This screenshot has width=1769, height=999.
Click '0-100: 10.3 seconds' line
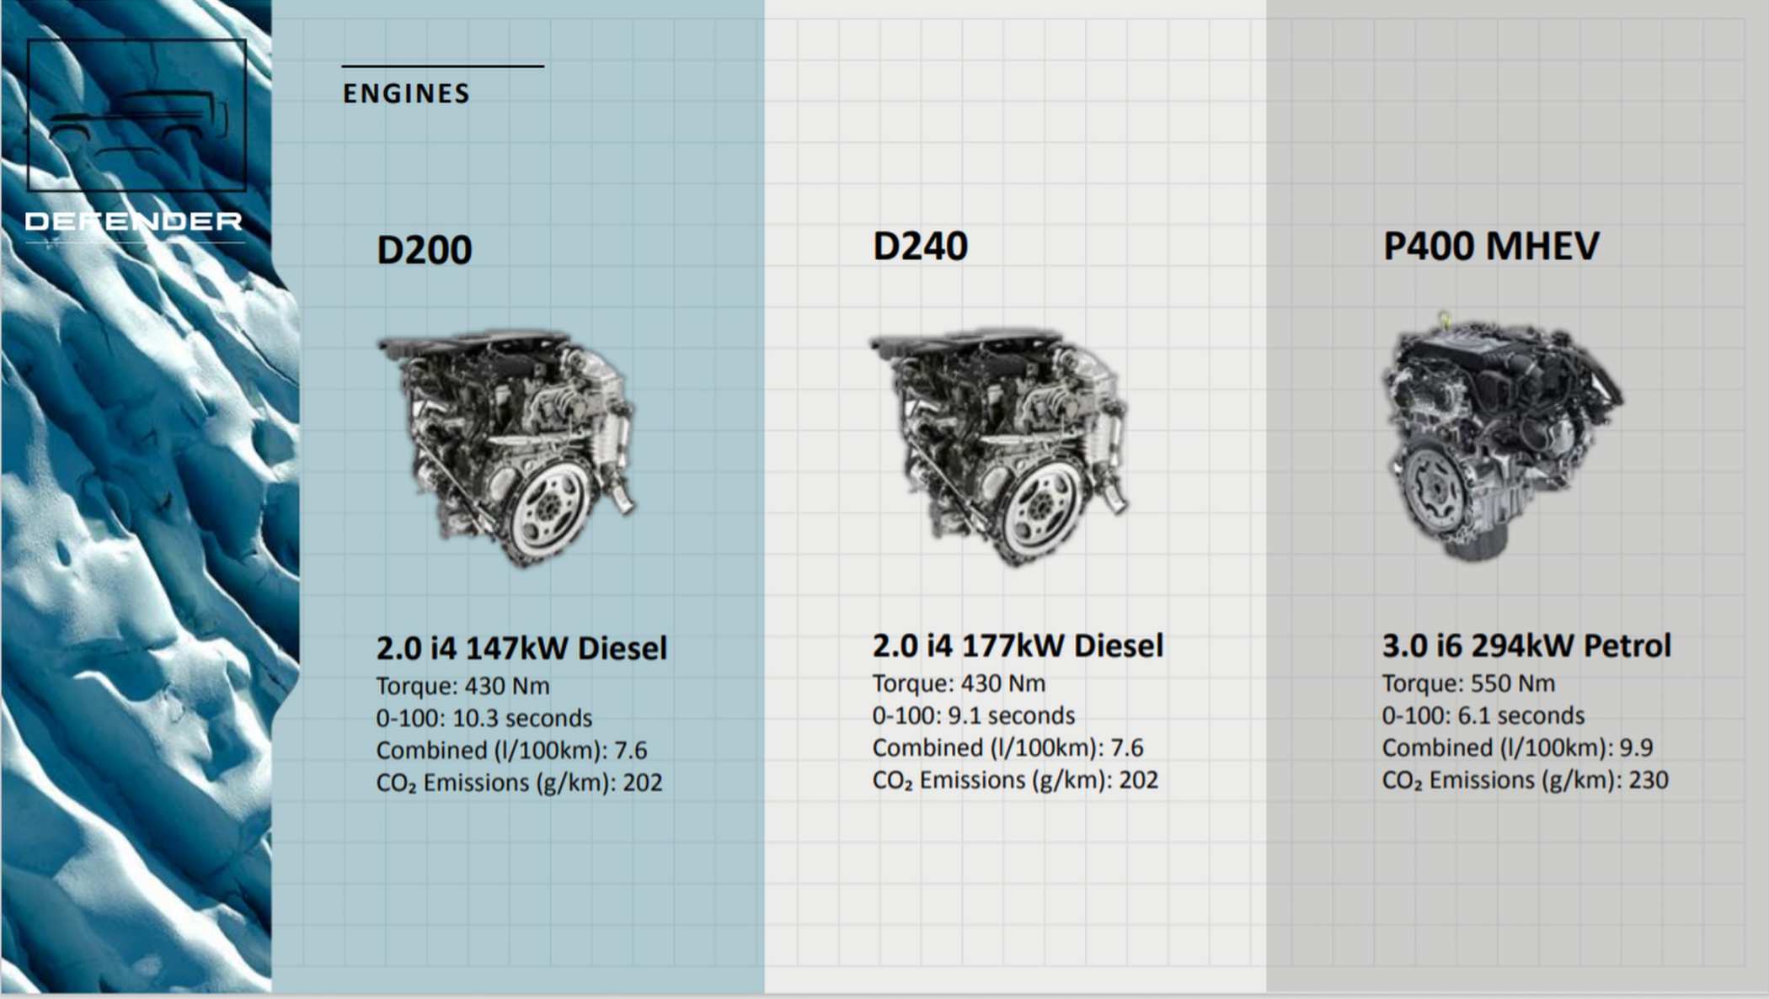coord(484,718)
